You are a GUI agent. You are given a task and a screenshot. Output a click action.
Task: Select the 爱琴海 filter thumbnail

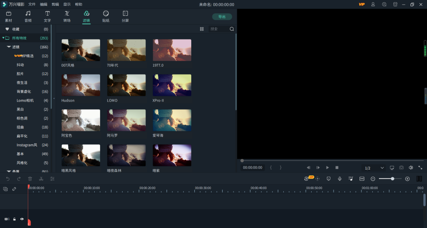(x=172, y=120)
